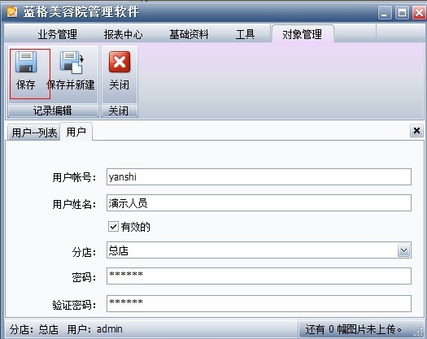The width and height of the screenshot is (427, 339).
Task: Click the app logo icon in title bar
Action: click(x=11, y=11)
